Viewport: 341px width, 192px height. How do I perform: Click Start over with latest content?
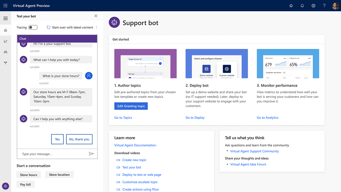click(x=72, y=27)
